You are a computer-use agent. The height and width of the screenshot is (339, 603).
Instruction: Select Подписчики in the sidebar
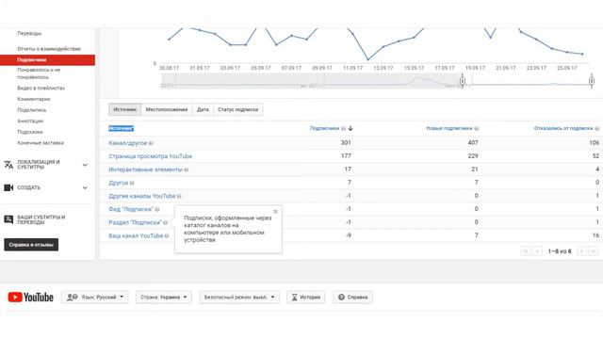coord(47,60)
